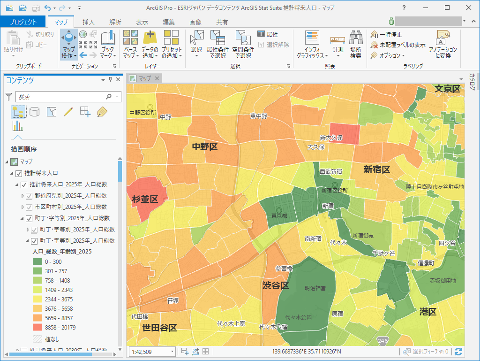Expand 市区町村別_2025年_人口総数 layer node

22,207
